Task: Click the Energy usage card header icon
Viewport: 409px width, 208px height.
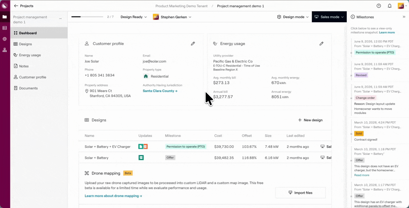Action: [215, 44]
